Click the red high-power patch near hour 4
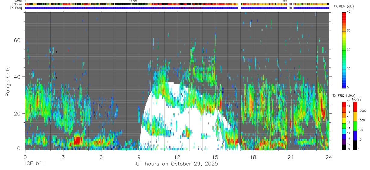The height and width of the screenshot is (170, 370). pyautogui.click(x=77, y=140)
